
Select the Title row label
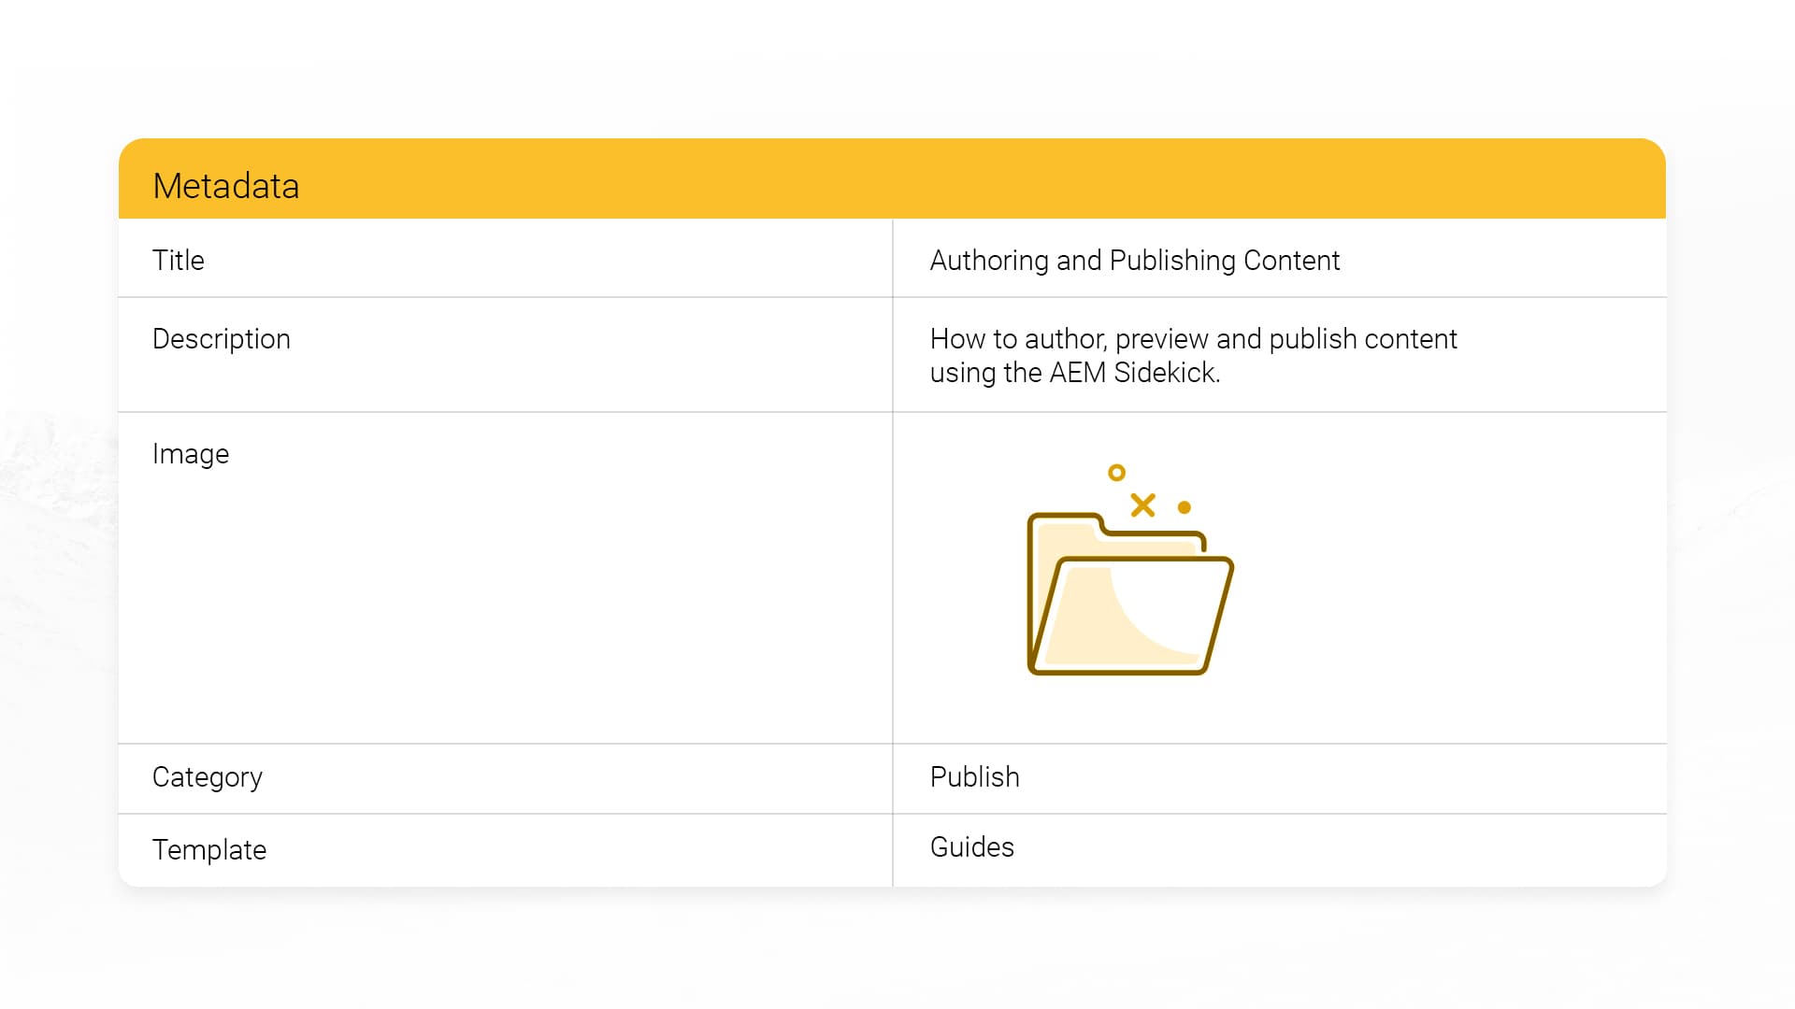point(178,261)
